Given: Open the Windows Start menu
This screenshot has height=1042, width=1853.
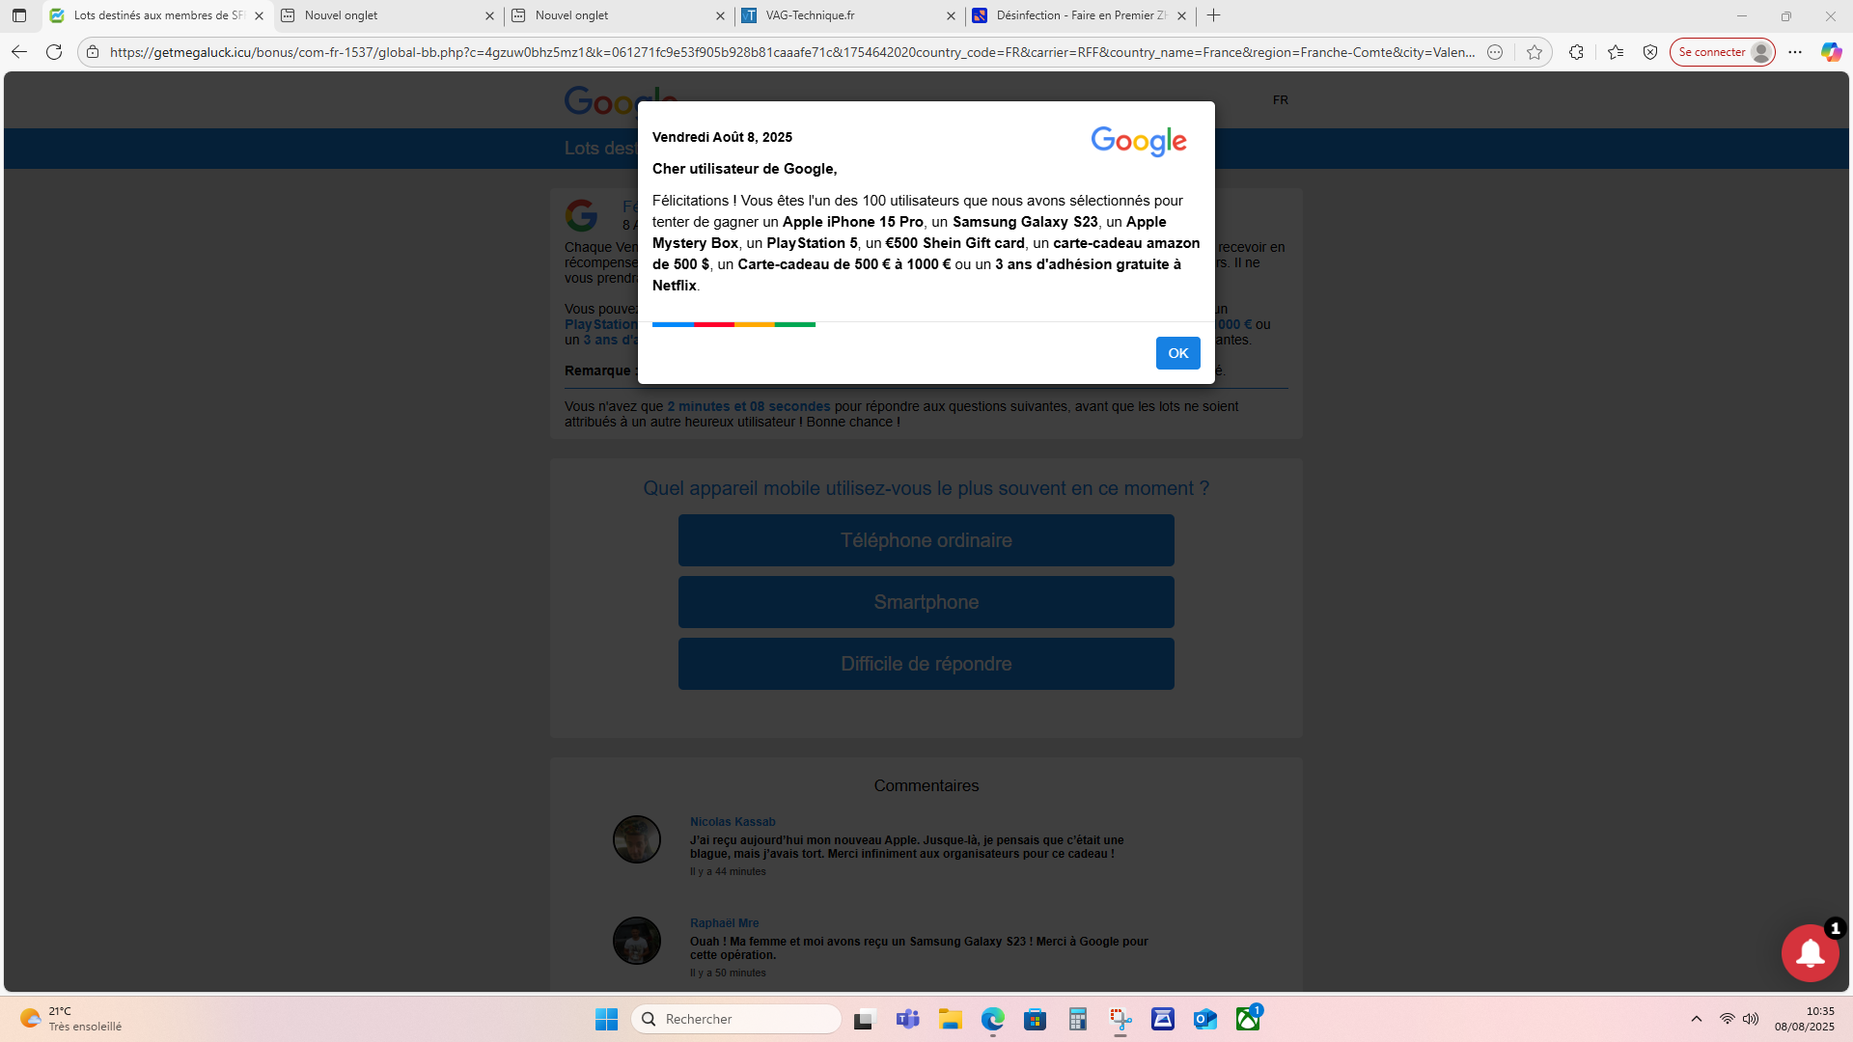Looking at the screenshot, I should click(x=606, y=1019).
